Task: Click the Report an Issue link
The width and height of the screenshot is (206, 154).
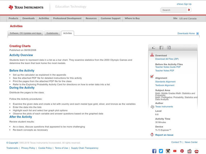Action: (164, 135)
